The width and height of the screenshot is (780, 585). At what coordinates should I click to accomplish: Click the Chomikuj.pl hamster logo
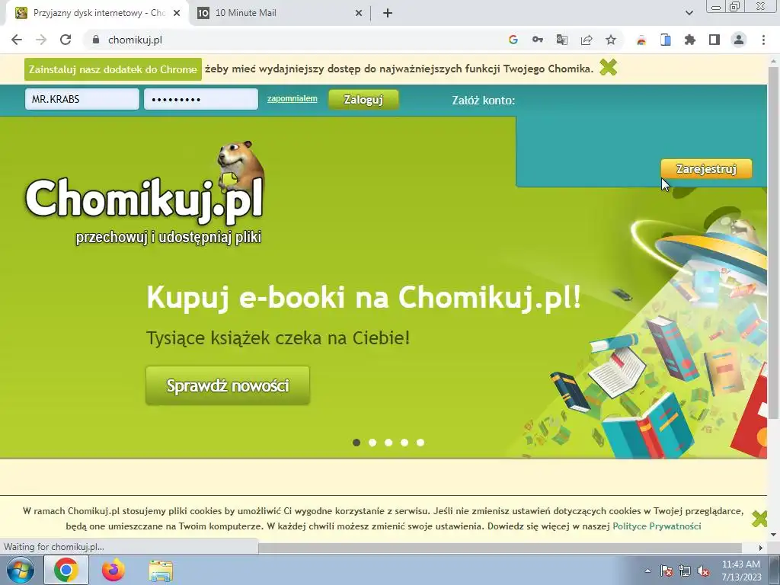point(144,194)
